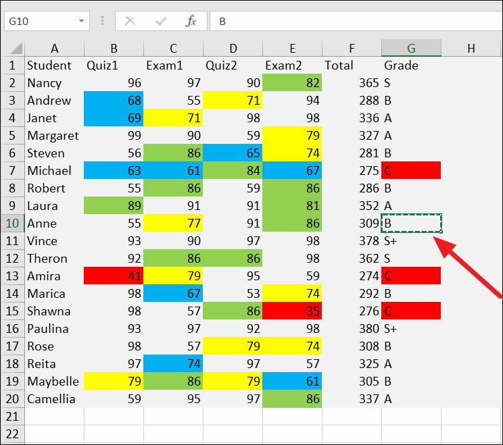
Task: Select column D header
Action: (233, 48)
